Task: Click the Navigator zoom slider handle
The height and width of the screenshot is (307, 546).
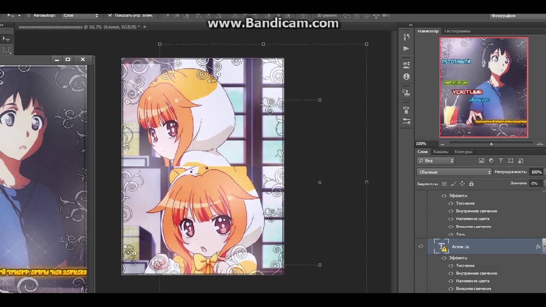Action: click(491, 144)
